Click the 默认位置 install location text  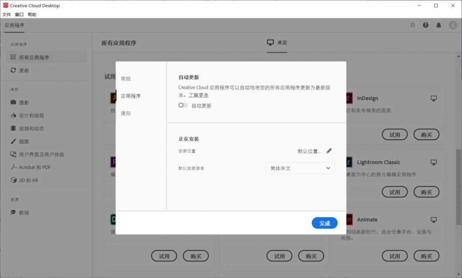click(309, 151)
